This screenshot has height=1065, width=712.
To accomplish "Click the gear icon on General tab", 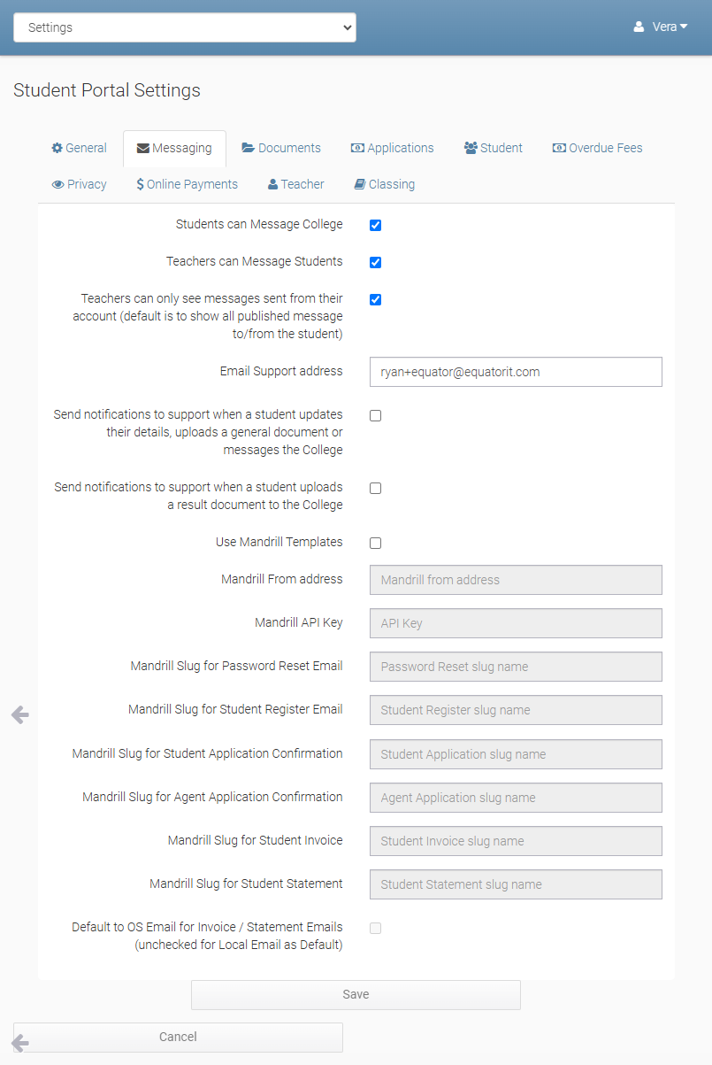I will (57, 148).
